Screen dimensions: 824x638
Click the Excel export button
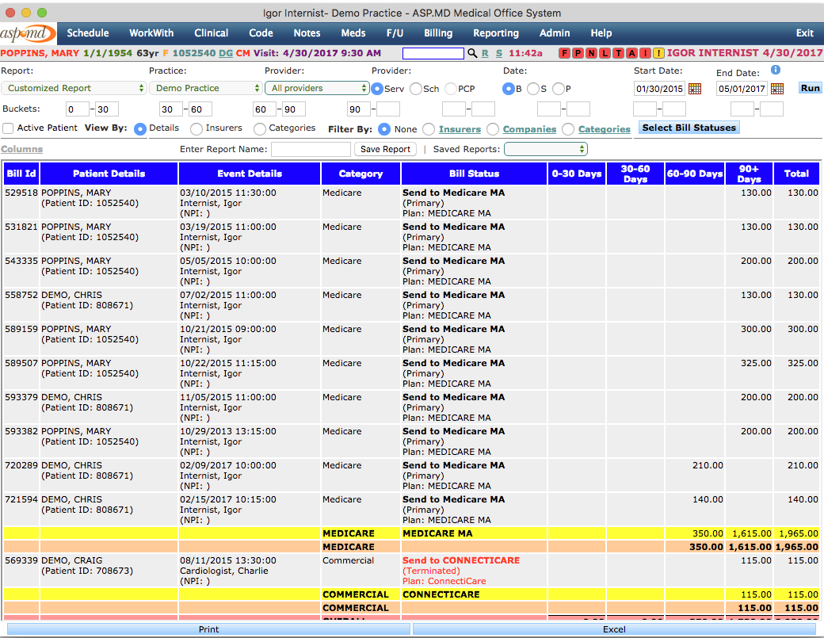[614, 629]
